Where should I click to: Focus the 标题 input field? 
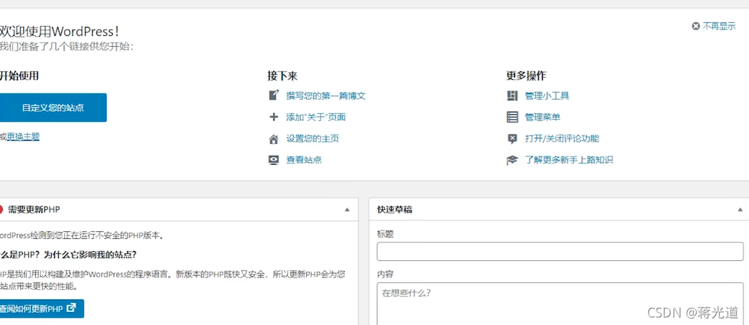[560, 251]
